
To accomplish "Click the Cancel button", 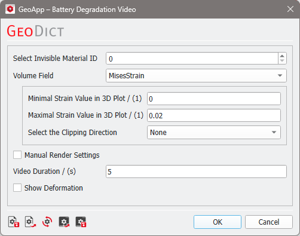I will [x=269, y=222].
